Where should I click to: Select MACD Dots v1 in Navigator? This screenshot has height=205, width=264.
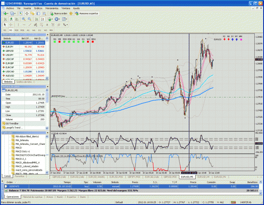[x=22, y=152]
